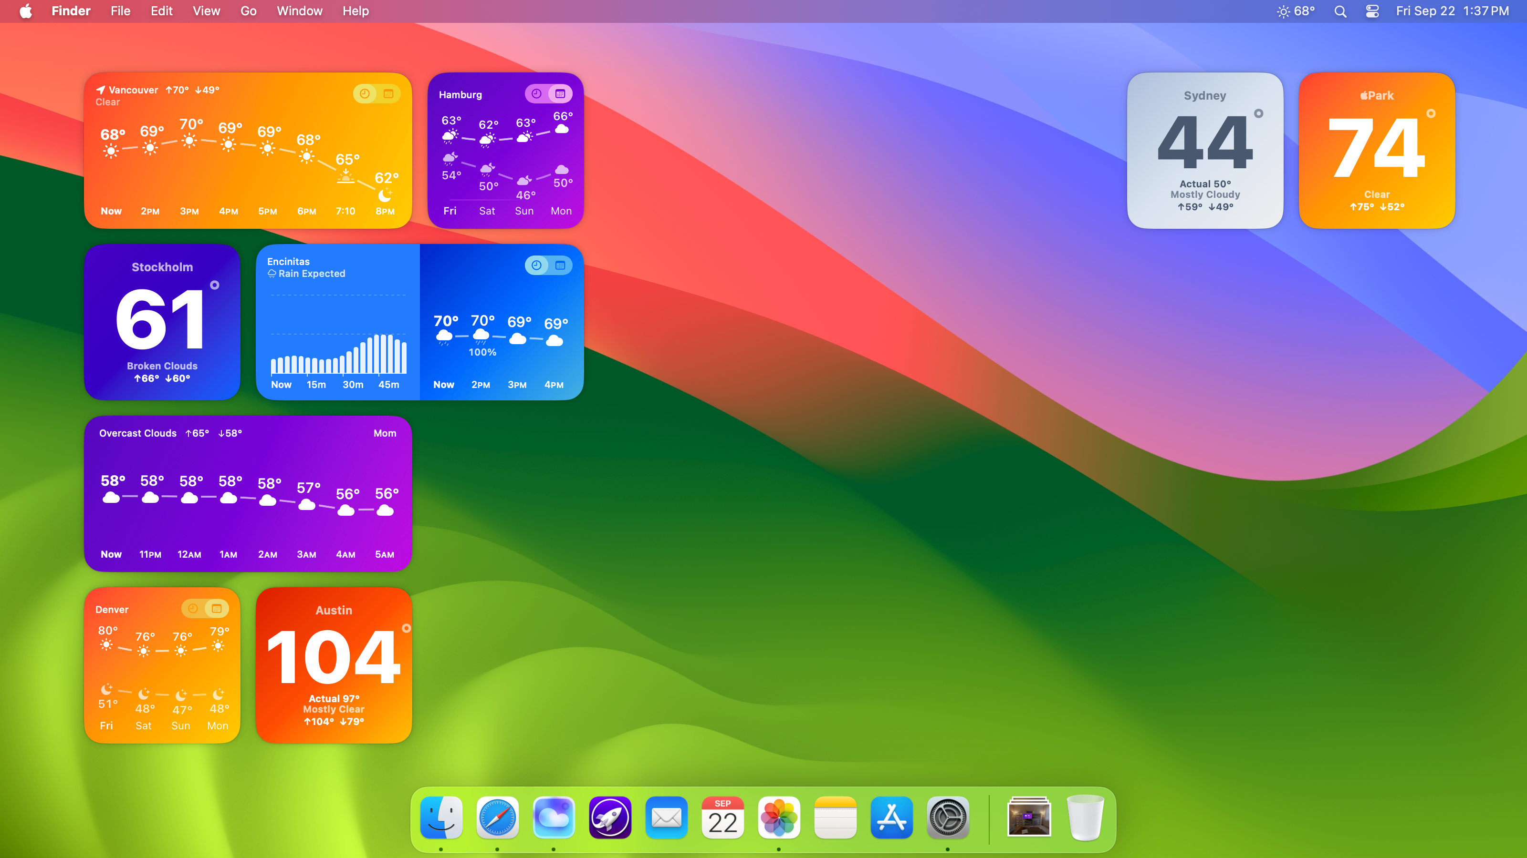The width and height of the screenshot is (1527, 858).
Task: Open the Photos app
Action: tap(779, 818)
